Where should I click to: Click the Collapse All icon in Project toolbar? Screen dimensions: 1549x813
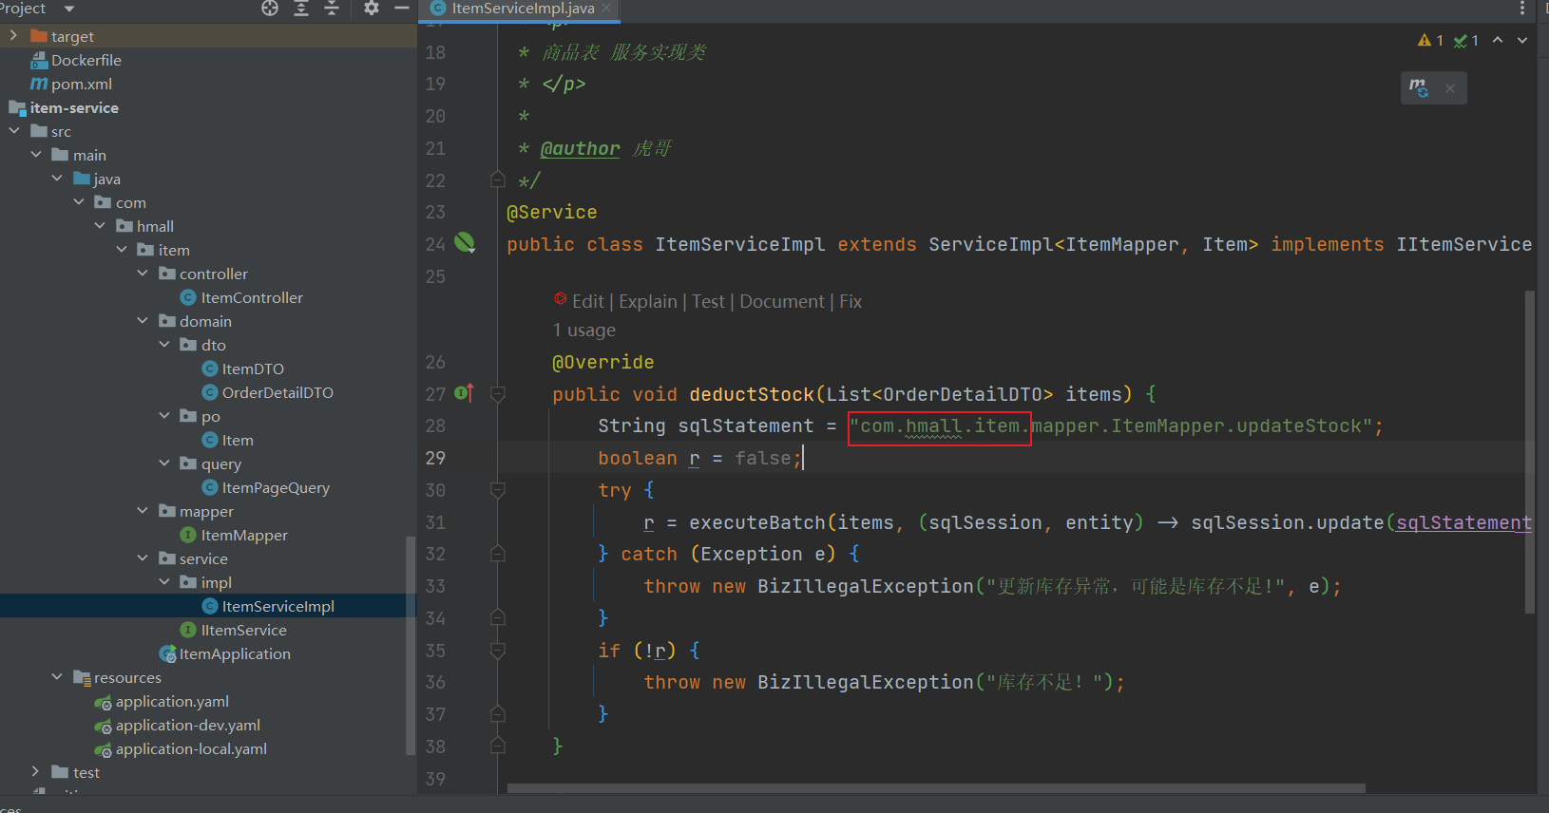(x=332, y=9)
